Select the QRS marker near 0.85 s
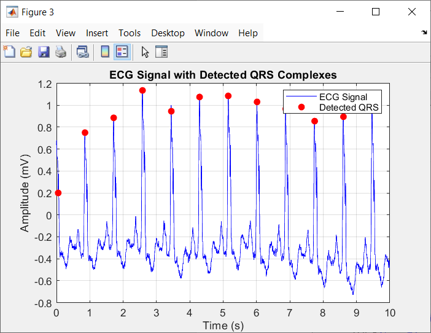This screenshot has width=431, height=333. [85, 133]
